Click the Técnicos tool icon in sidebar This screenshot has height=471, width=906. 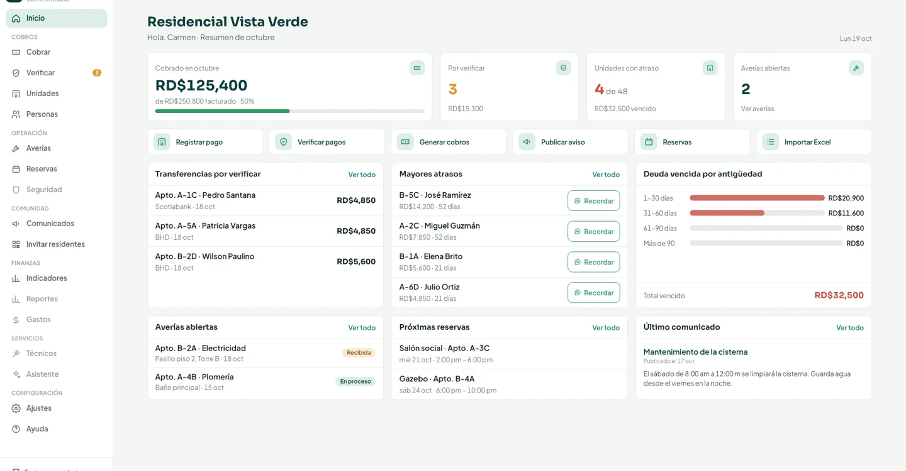(x=16, y=354)
